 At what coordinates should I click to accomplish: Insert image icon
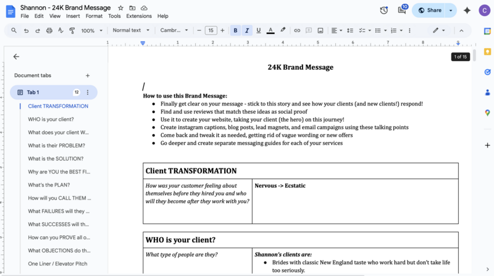pos(320,30)
